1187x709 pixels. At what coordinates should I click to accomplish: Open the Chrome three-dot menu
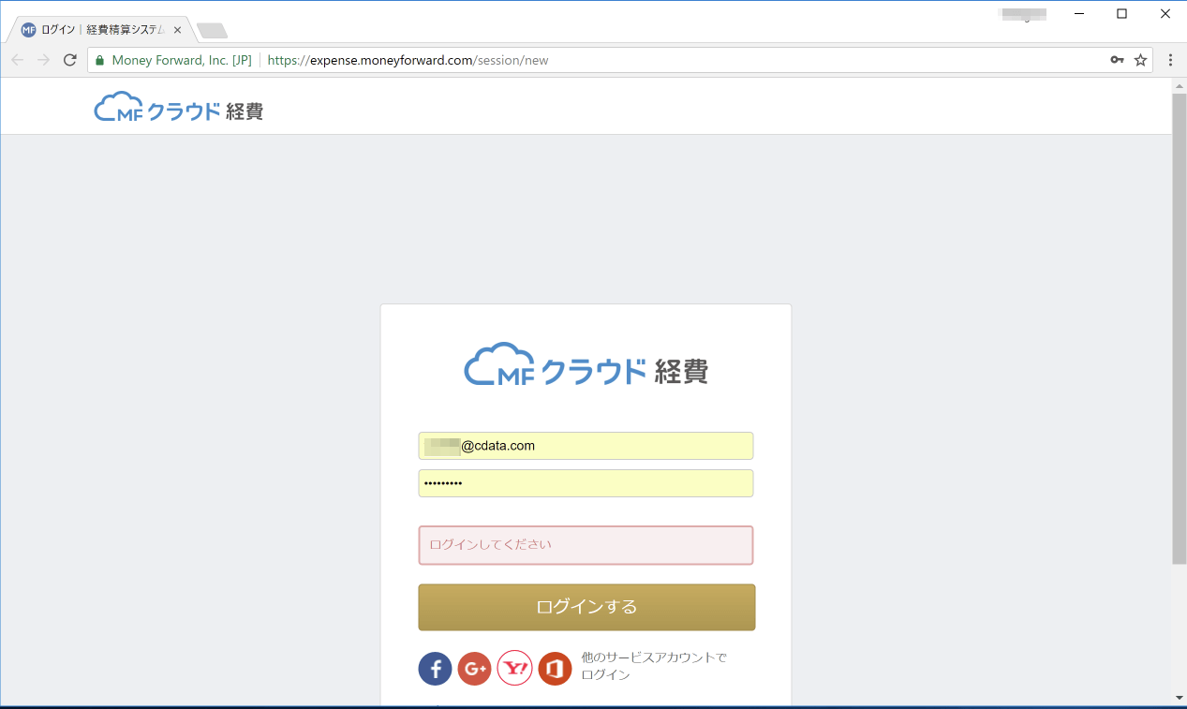point(1170,60)
